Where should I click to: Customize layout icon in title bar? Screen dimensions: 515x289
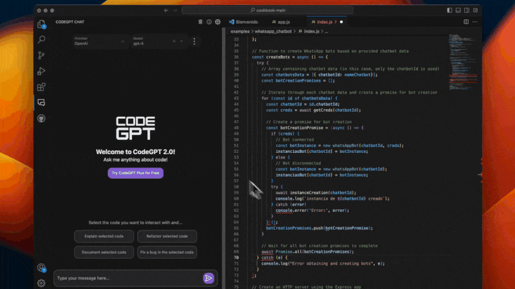coord(475,10)
